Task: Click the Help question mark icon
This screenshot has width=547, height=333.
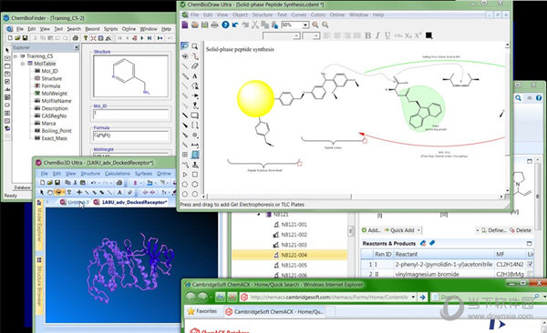Action: click(225, 25)
